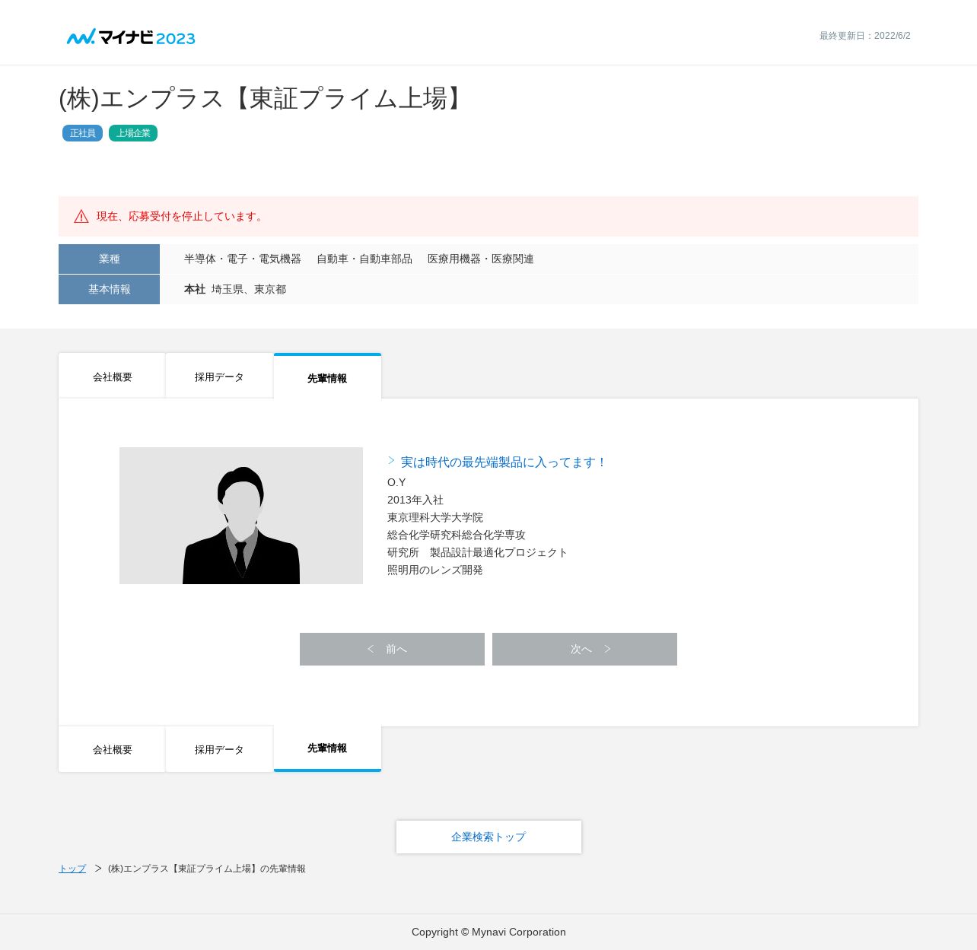Click the 基本情報 row header
977x950 pixels.
pos(109,289)
